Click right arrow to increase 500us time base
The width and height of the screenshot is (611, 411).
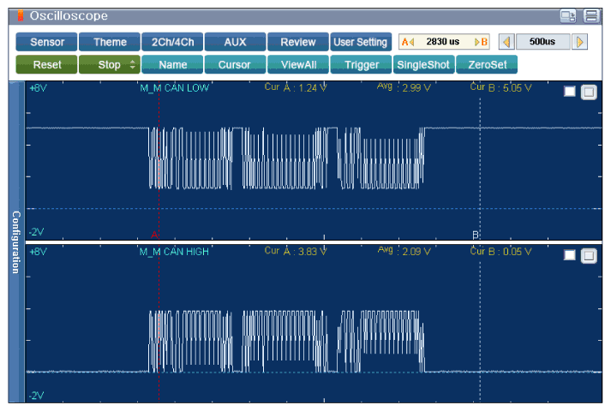(580, 42)
